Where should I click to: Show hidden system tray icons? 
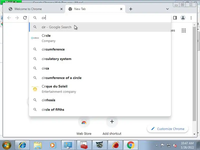pyautogui.click(x=157, y=145)
